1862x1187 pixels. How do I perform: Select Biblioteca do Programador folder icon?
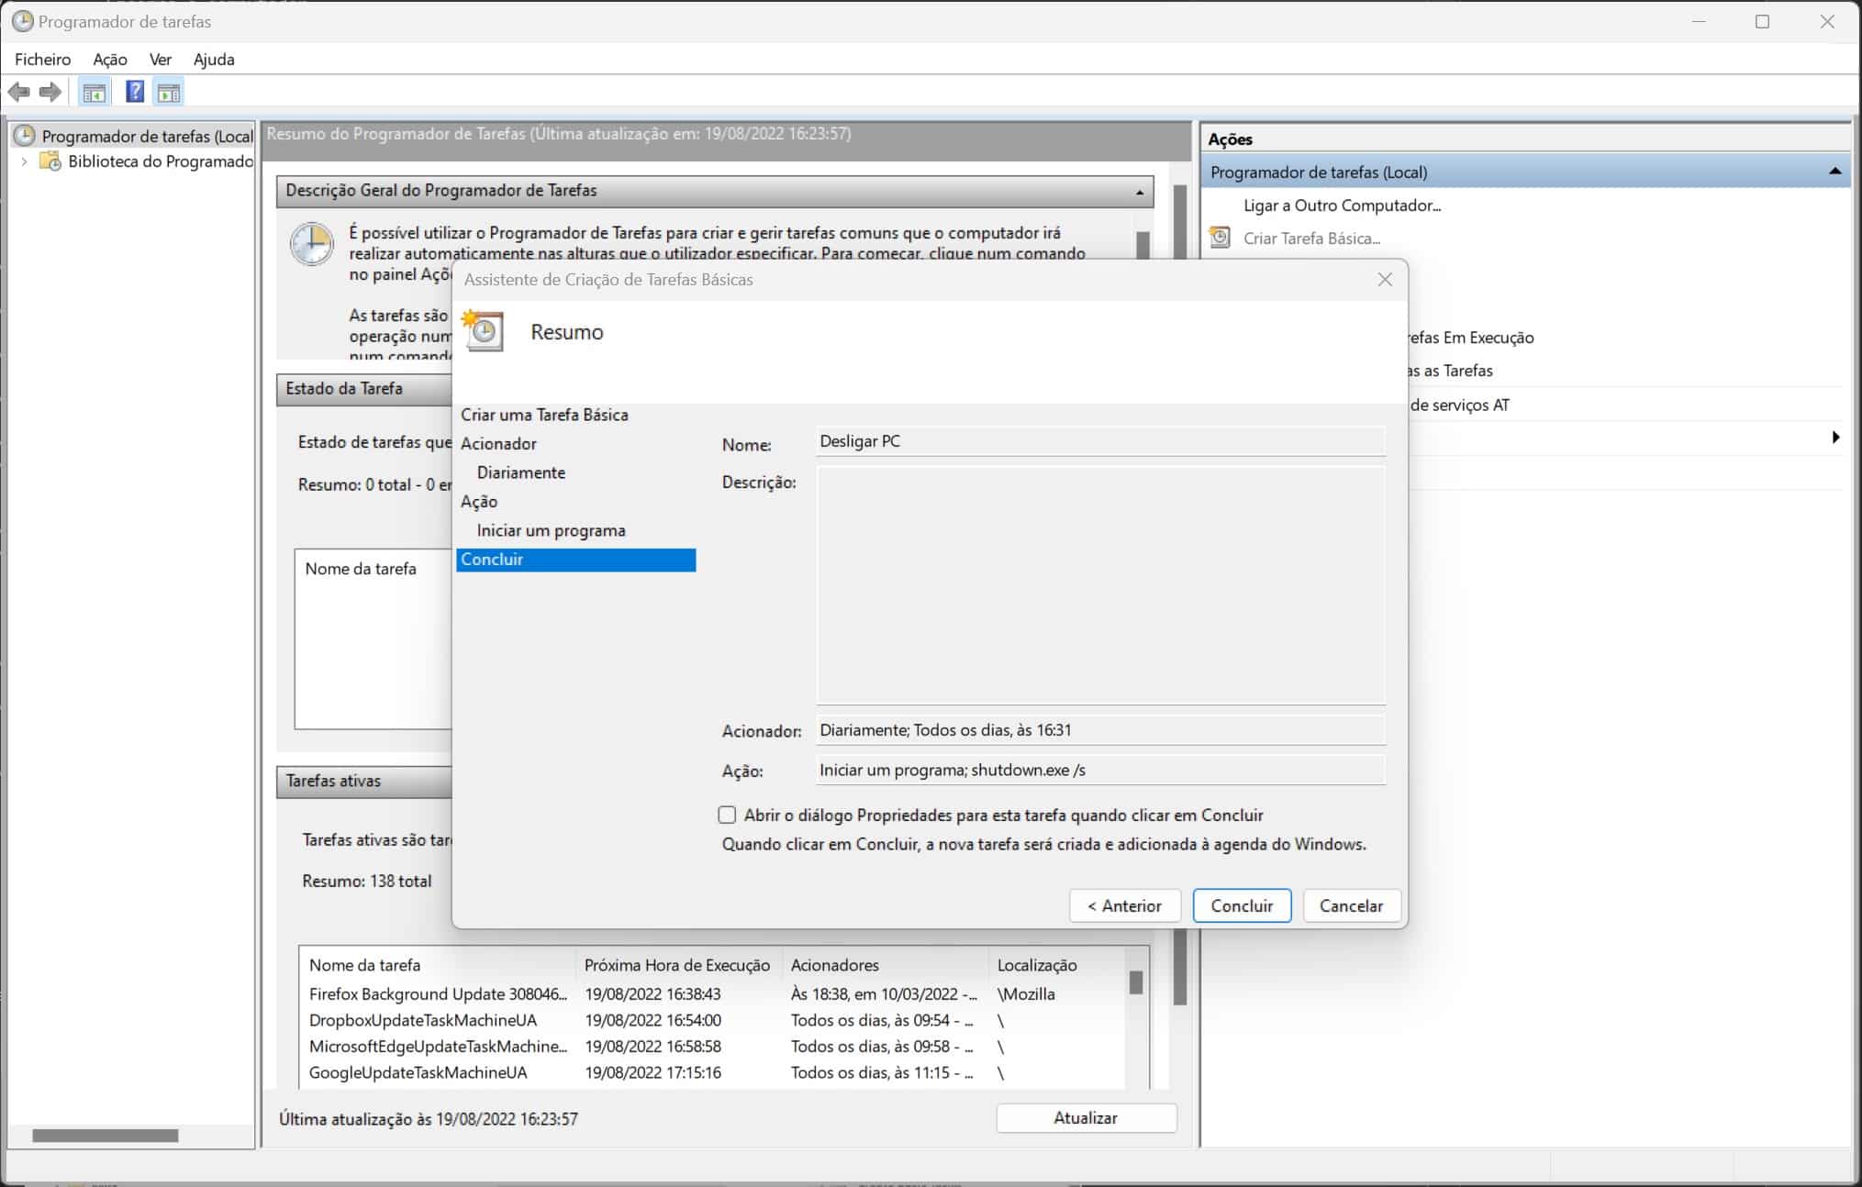[50, 161]
